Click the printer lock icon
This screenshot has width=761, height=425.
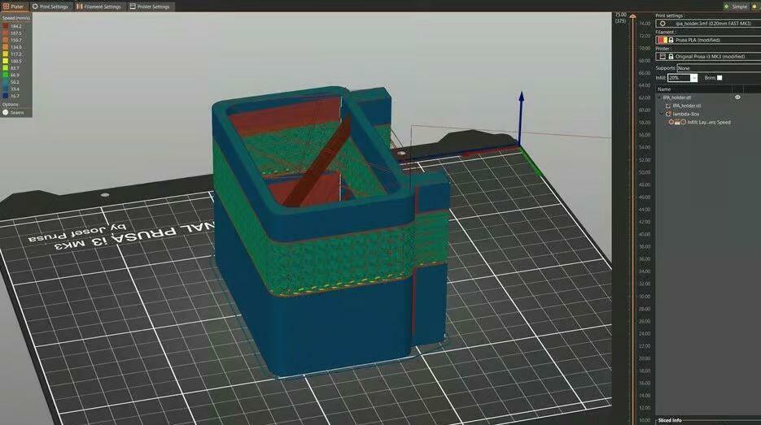point(671,56)
